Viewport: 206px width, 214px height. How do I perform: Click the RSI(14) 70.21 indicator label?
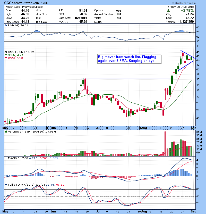point(18,25)
